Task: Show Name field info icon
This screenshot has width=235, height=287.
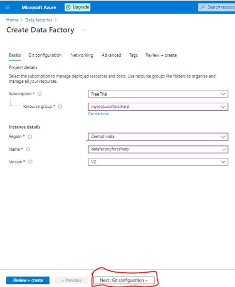Action: tap(28, 149)
